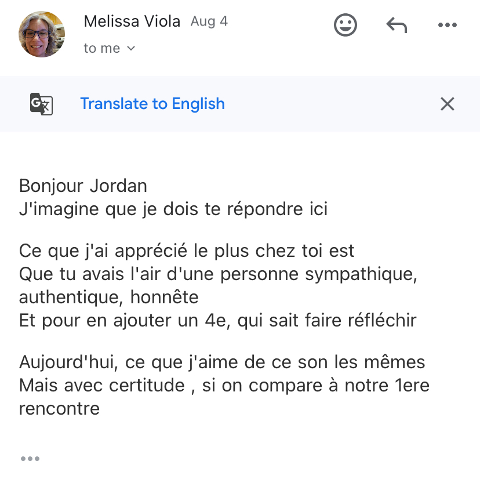Image resolution: width=480 pixels, height=479 pixels.
Task: Reply to Melissa Viola's message
Action: click(397, 25)
